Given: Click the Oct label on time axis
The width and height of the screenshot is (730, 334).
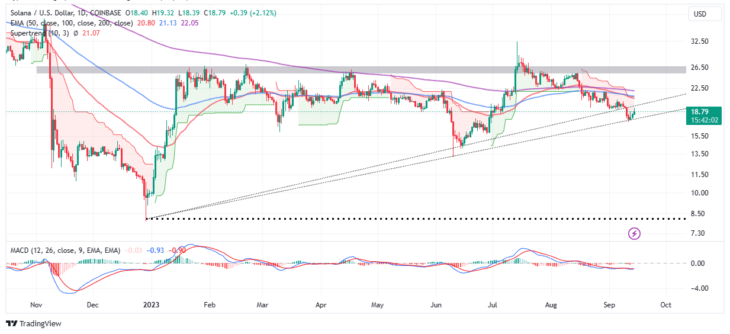Looking at the screenshot, I should pos(665,305).
